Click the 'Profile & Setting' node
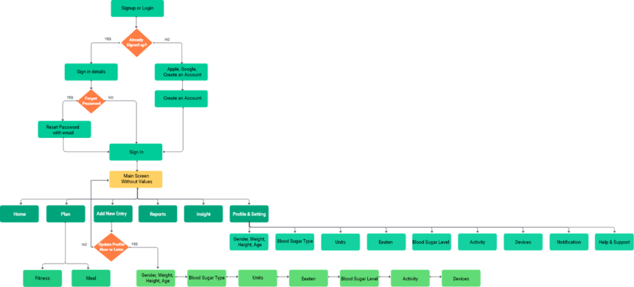 click(249, 214)
